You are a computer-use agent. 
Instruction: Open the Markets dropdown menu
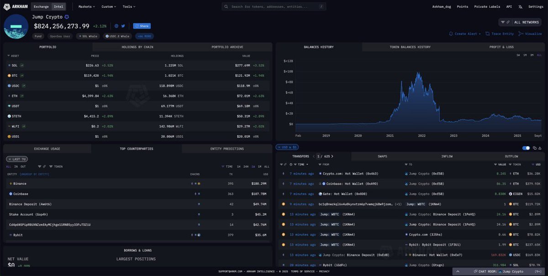coord(86,7)
